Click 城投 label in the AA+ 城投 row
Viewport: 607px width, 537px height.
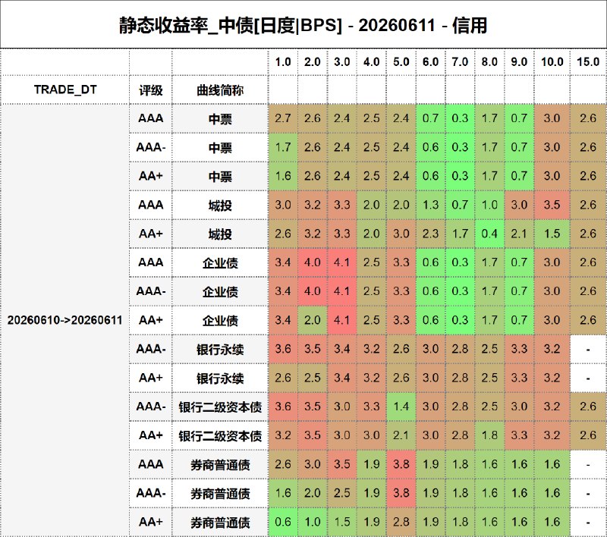click(x=220, y=234)
